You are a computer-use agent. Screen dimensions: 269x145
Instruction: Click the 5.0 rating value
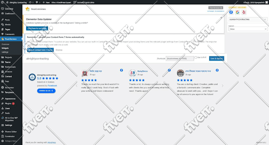(39, 78)
